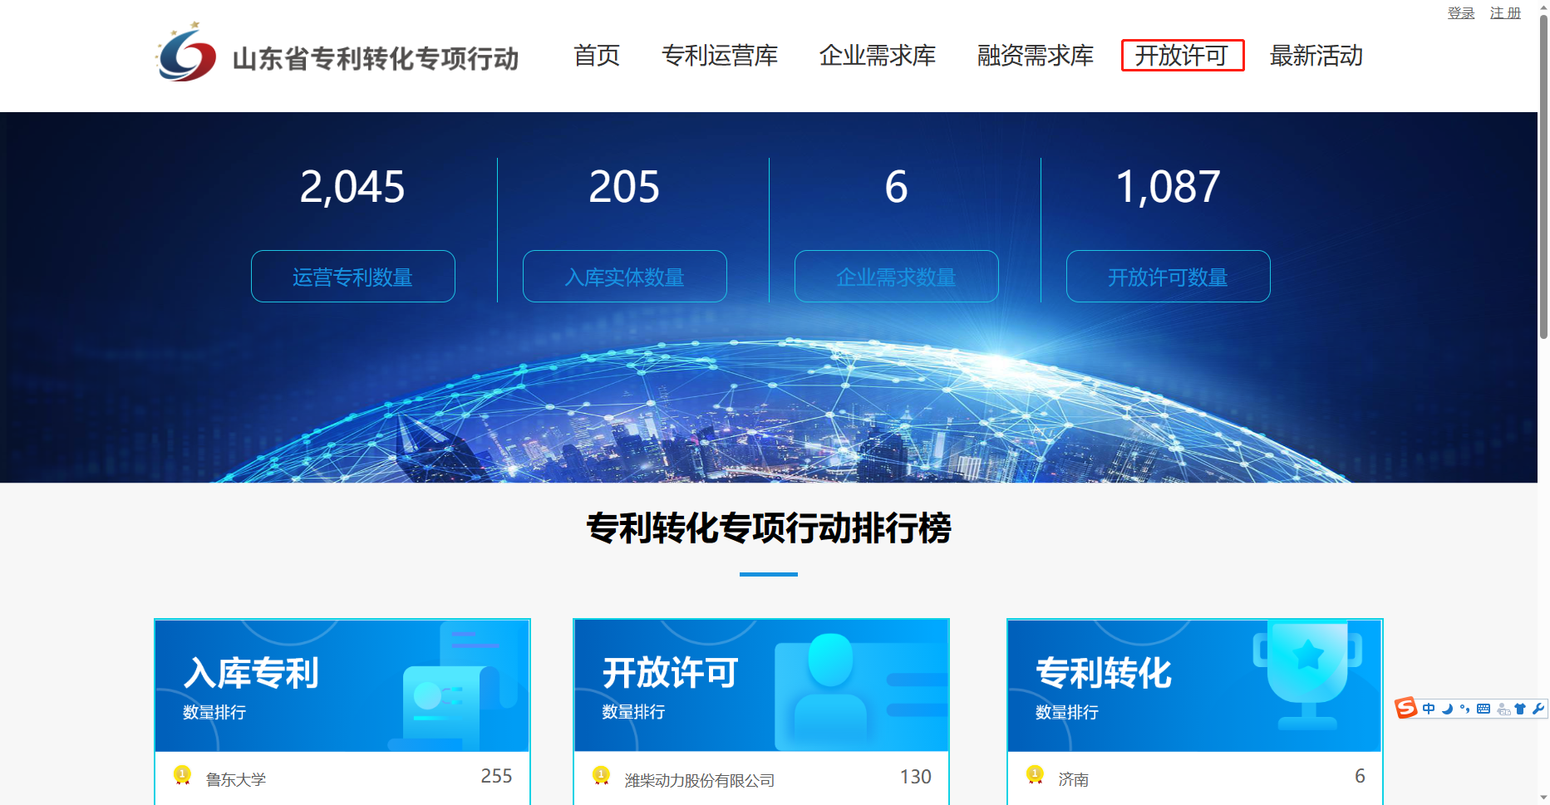Click the 注册 link
Viewport: 1550px width, 805px height.
(x=1505, y=13)
